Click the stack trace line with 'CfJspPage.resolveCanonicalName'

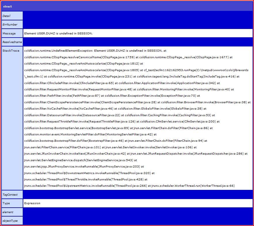(128, 57)
